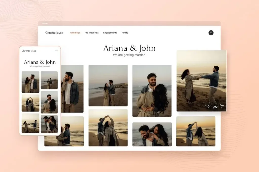Image resolution: width=259 pixels, height=172 pixels.
Task: Open the mobile hamburger menu
Action: tap(56, 51)
